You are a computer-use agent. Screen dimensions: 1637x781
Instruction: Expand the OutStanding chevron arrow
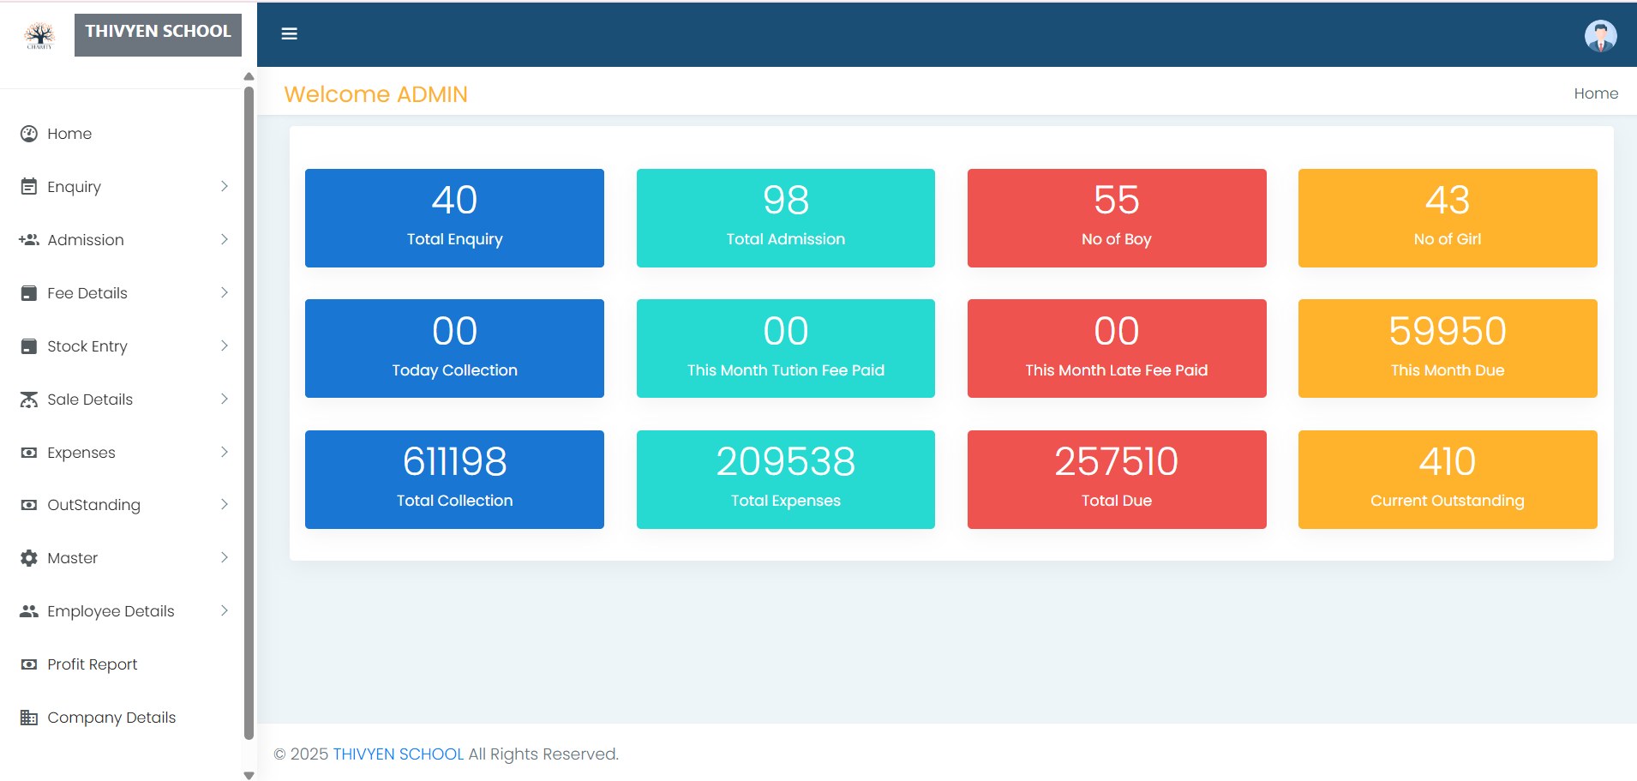pos(225,505)
